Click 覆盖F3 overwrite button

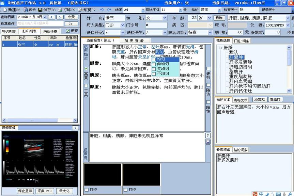275,100
